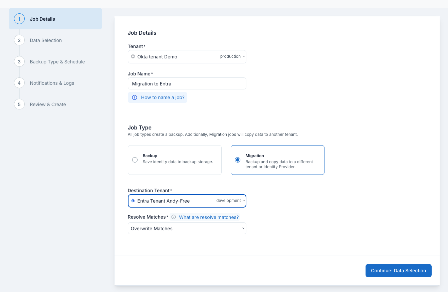Click the step 3 number circle
Image resolution: width=448 pixels, height=292 pixels.
(19, 62)
